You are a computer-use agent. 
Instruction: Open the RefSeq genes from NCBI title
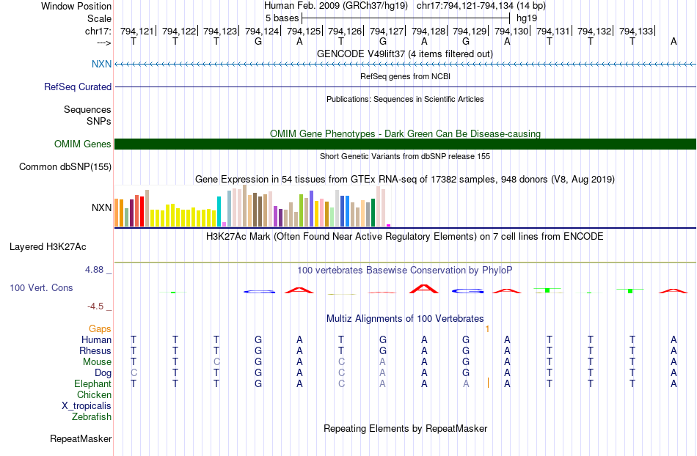click(x=405, y=76)
